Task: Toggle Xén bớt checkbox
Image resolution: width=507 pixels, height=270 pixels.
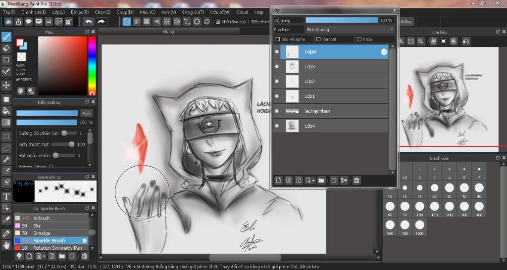Action: click(x=318, y=39)
